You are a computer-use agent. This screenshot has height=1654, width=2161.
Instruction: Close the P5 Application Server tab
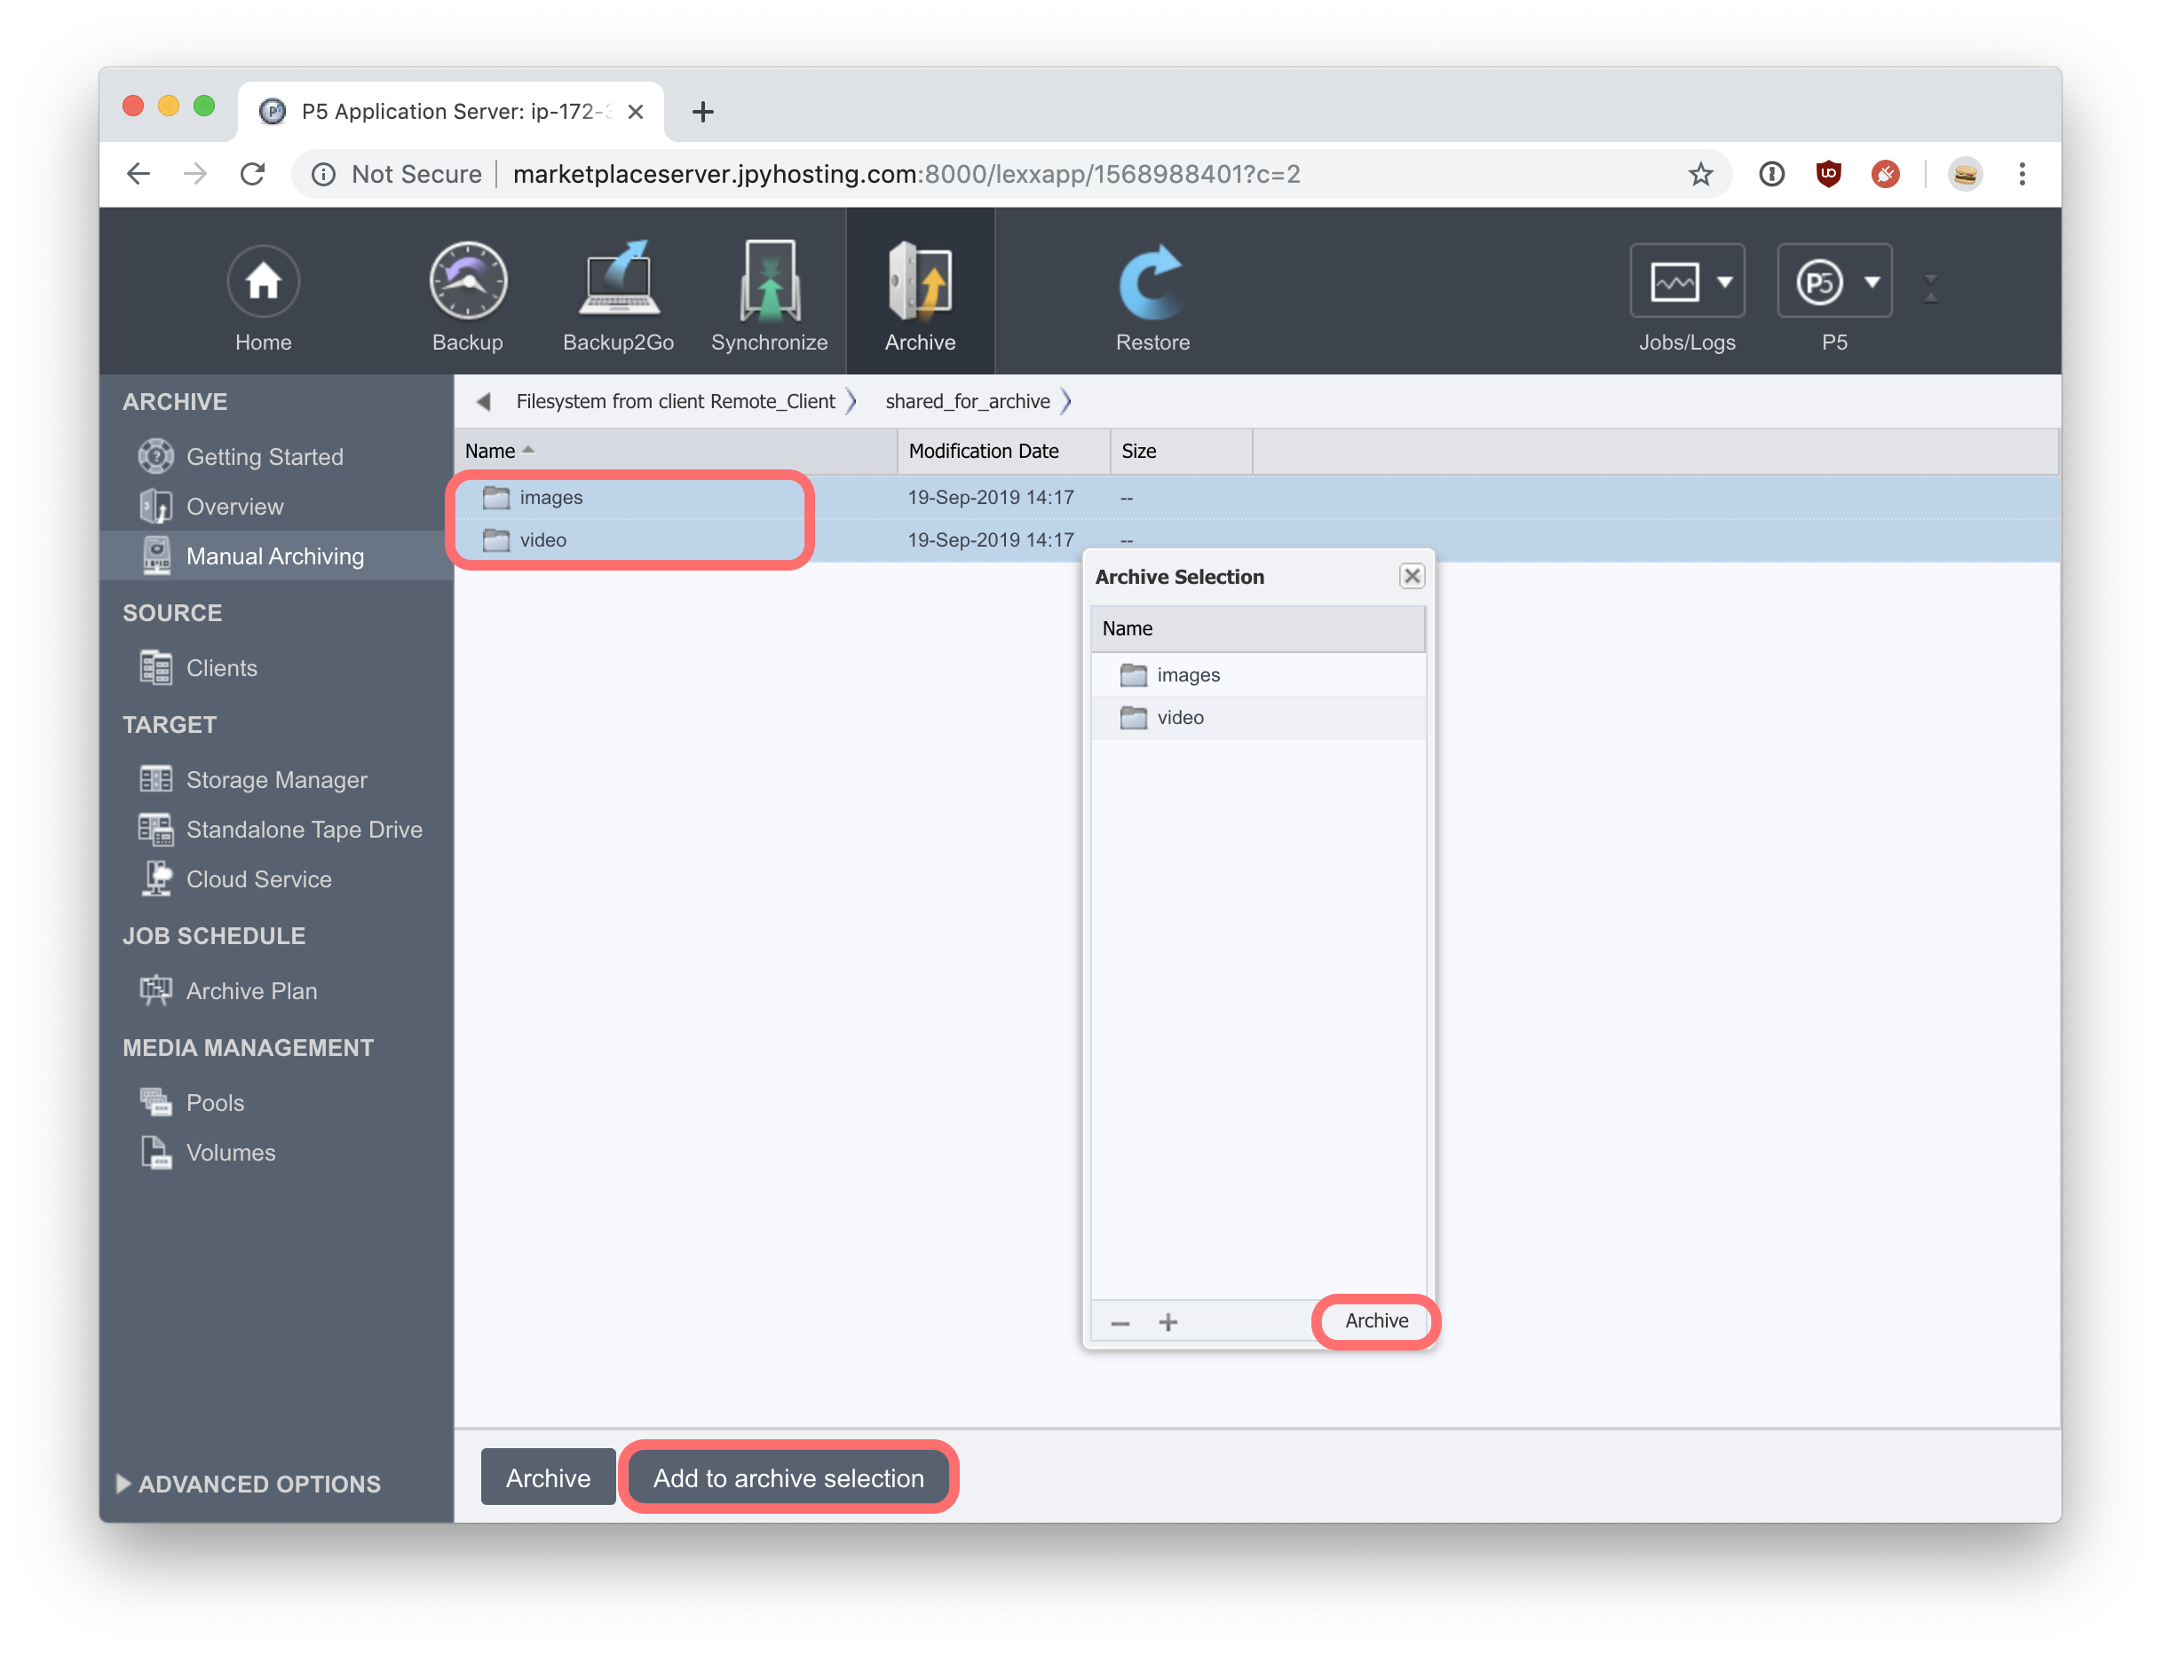637,111
